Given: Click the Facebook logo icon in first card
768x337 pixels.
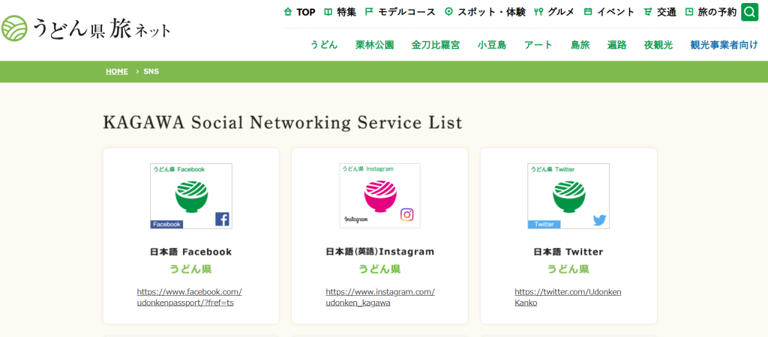Looking at the screenshot, I should [222, 219].
